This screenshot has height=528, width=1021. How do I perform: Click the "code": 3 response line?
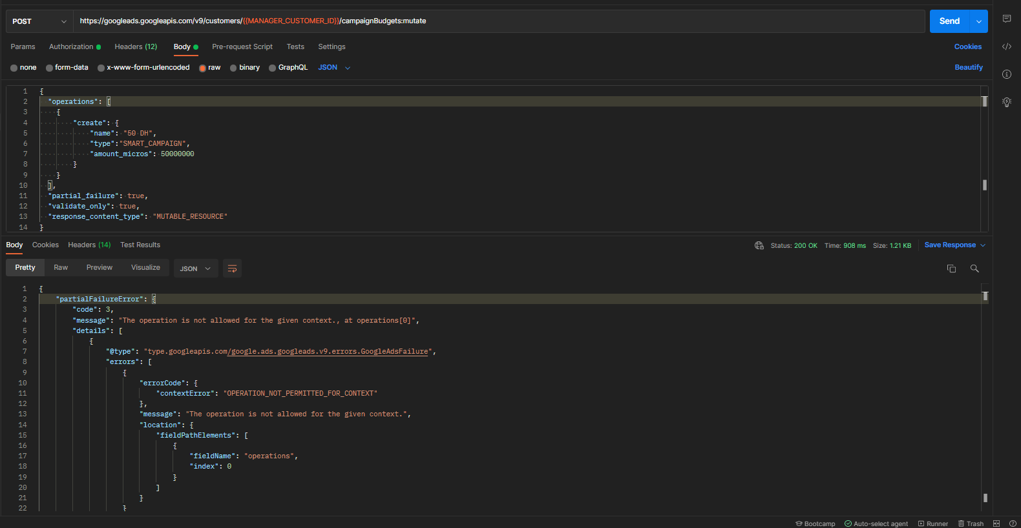[93, 310]
